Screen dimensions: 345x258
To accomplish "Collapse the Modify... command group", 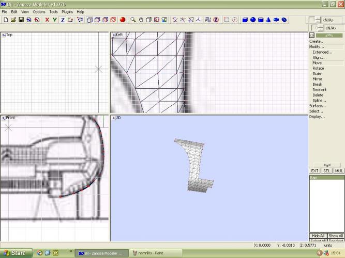I will (x=317, y=47).
